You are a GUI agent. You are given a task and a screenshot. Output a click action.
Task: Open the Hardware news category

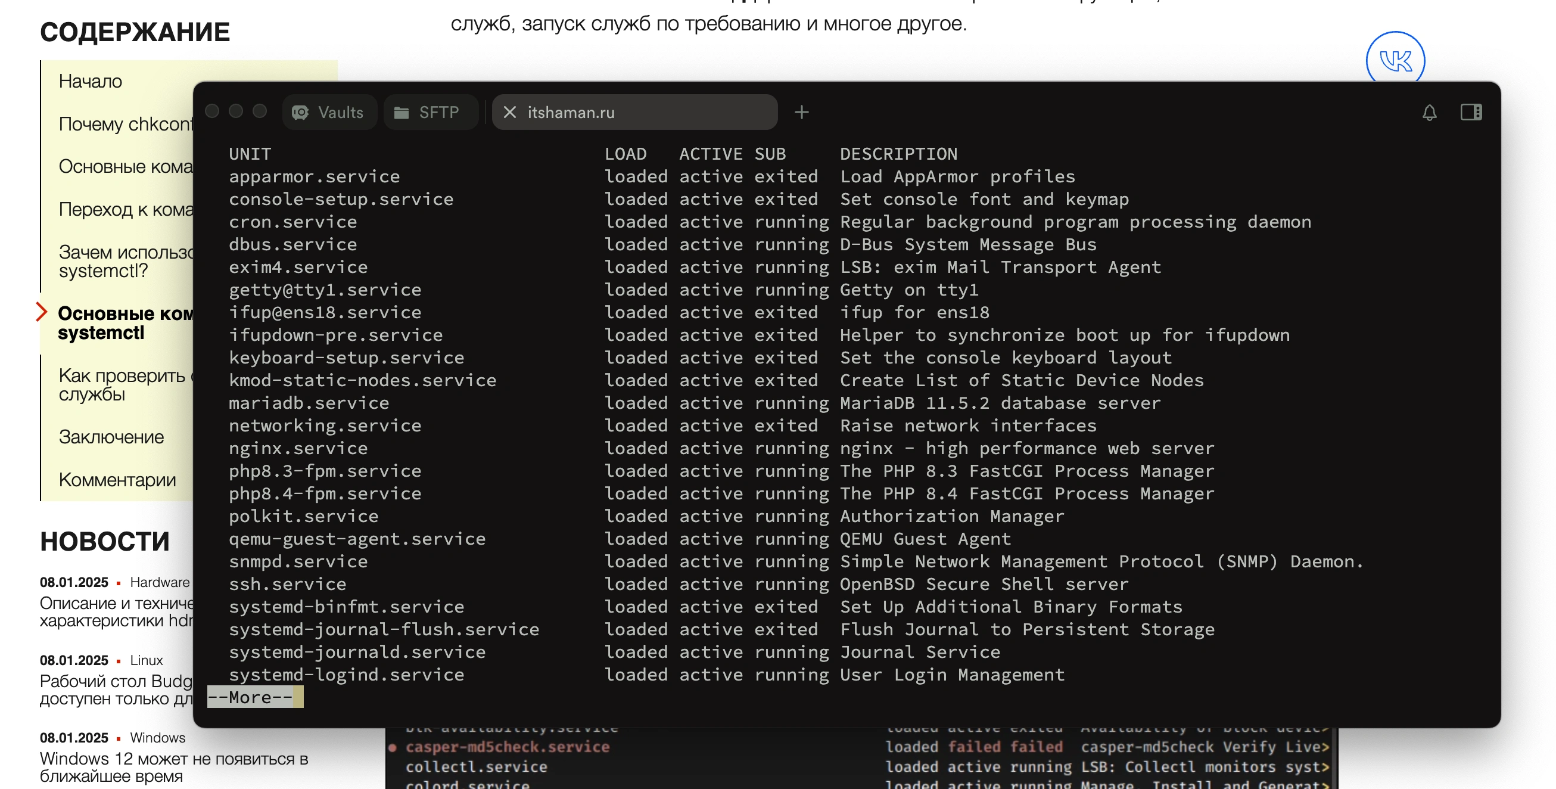(160, 582)
